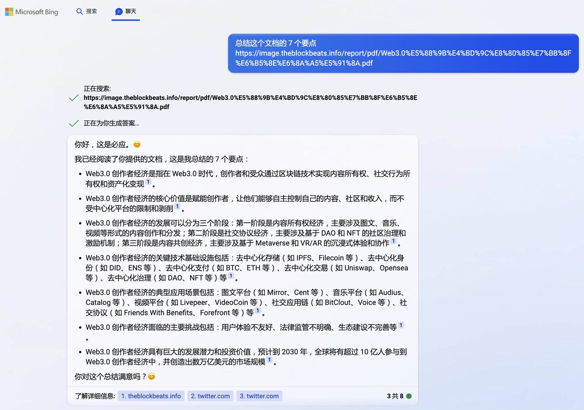
Task: Click citation 1 after 资产化变现
Action: tap(148, 182)
